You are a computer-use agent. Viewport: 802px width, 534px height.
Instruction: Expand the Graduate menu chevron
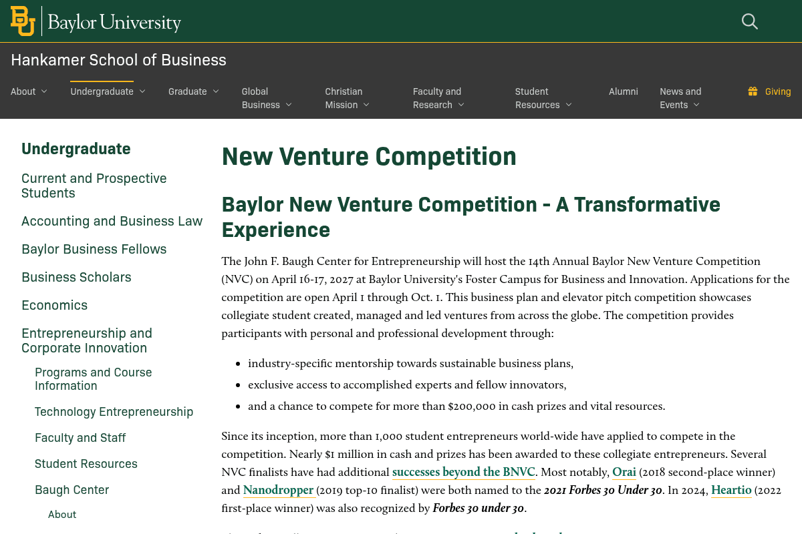point(216,91)
